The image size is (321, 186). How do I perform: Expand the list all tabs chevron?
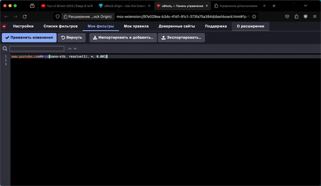pos(306,6)
